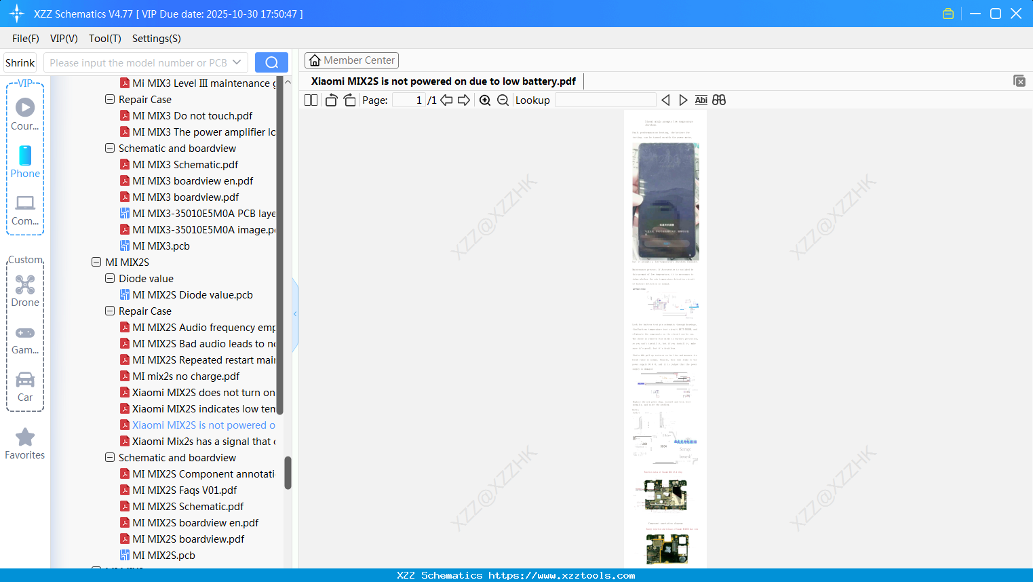This screenshot has height=582, width=1033.
Task: Toggle the two-page view icon
Action: tap(311, 100)
